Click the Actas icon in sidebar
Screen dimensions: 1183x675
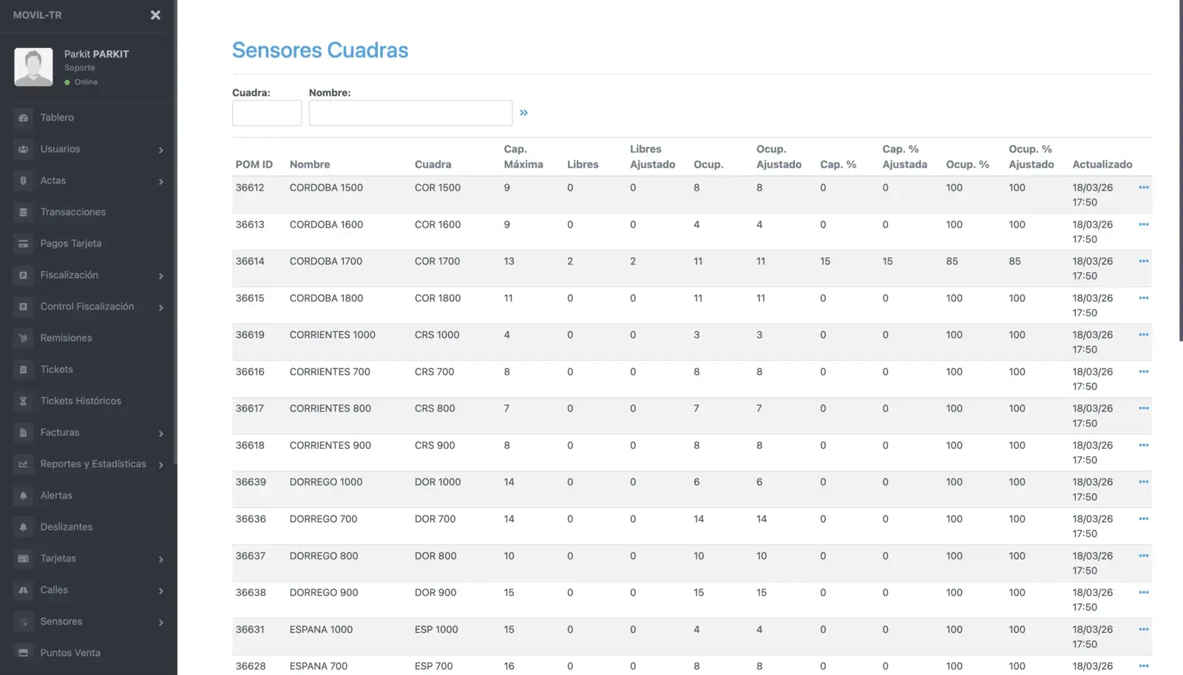point(23,180)
